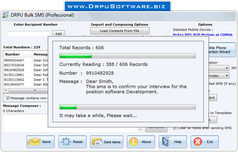This screenshot has width=238, height=152.
Task: Click the Reset spinner icon
Action: pos(66,142)
